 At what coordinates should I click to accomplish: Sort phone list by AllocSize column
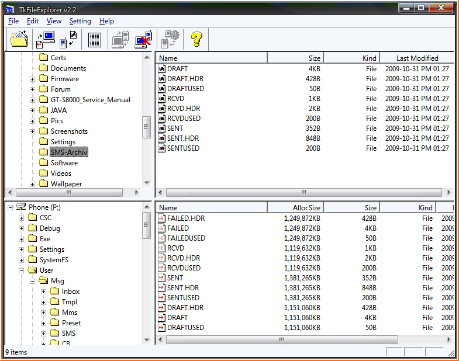coord(295,208)
